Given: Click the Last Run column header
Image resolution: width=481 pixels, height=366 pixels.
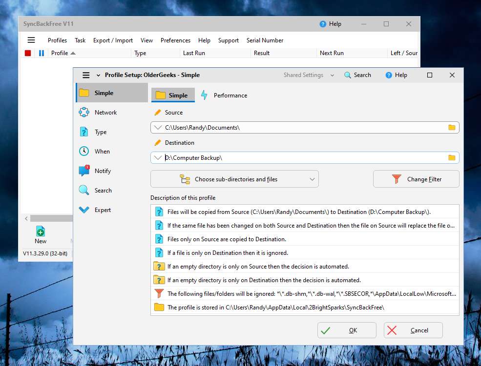Looking at the screenshot, I should (215, 53).
